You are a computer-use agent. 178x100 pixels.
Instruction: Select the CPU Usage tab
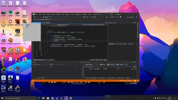pyautogui.click(x=130, y=44)
